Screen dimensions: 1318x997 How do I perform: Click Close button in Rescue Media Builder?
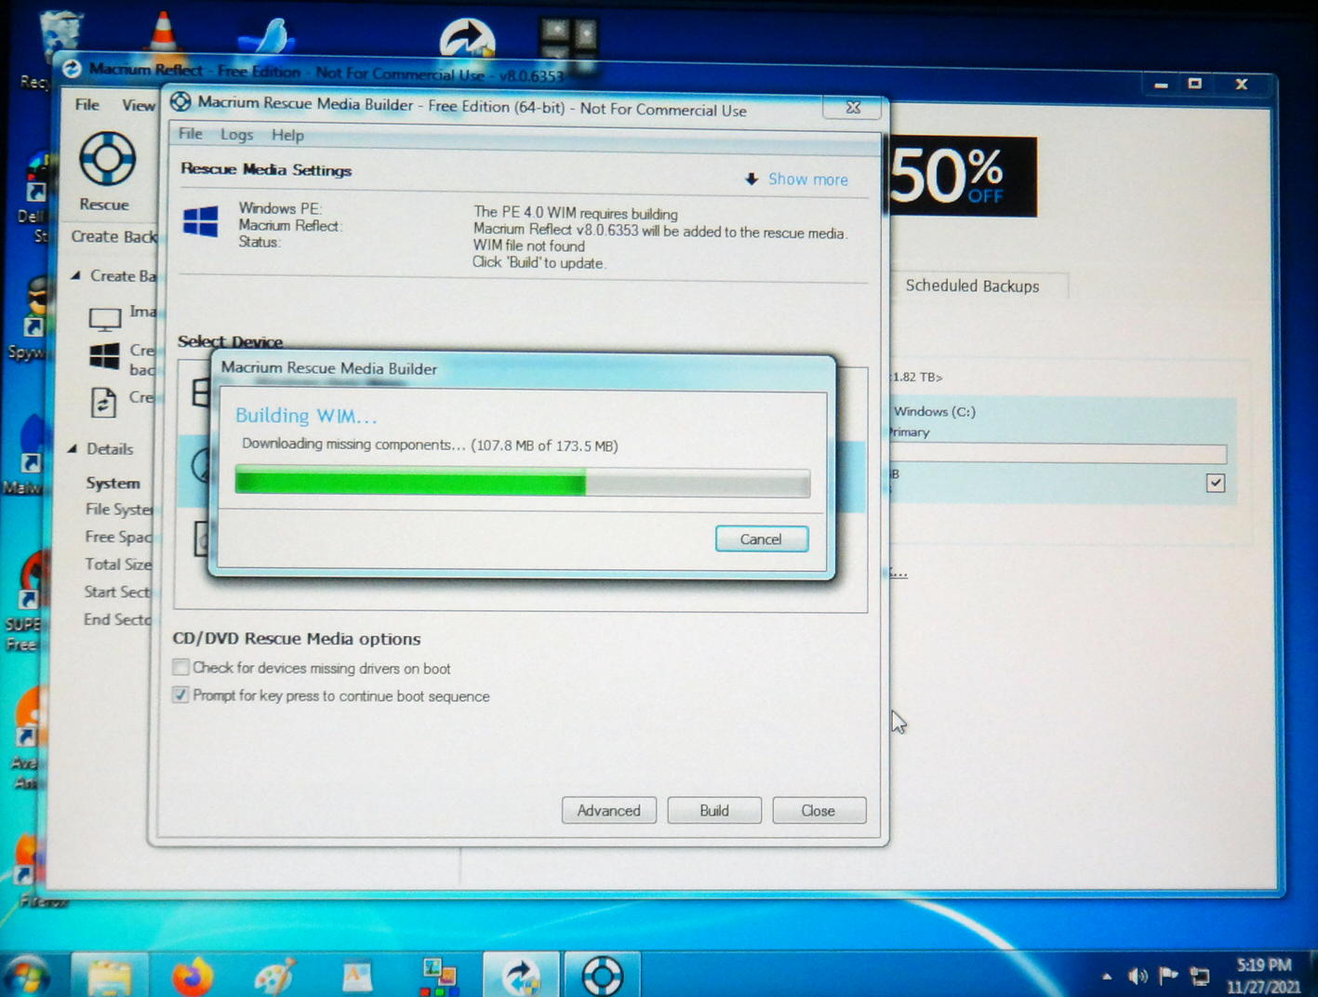pos(819,810)
